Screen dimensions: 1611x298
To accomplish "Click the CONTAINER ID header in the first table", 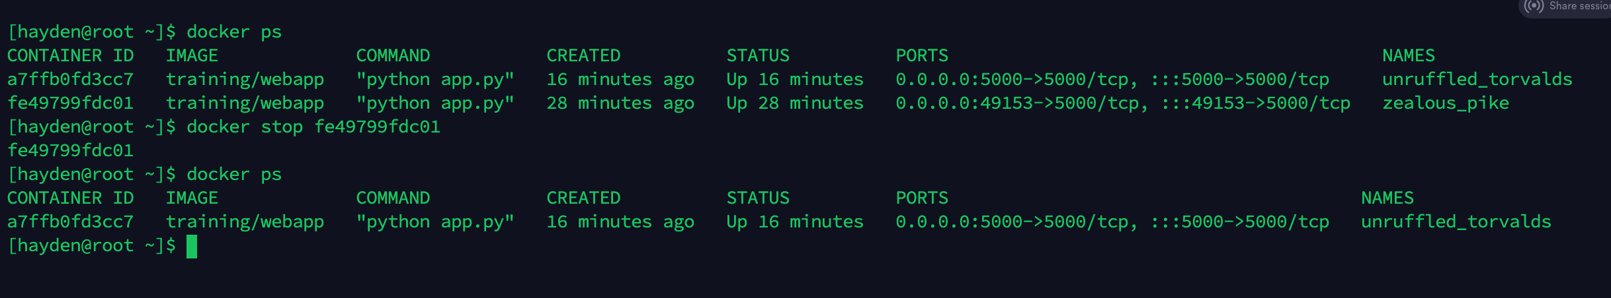I will pyautogui.click(x=70, y=55).
